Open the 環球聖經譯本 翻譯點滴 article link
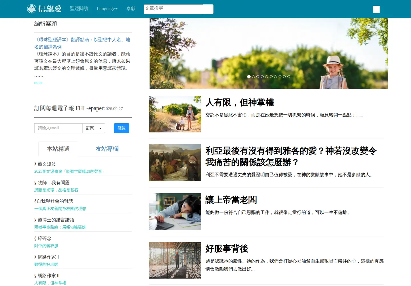Image resolution: width=411 pixels, height=286 pixels. pyautogui.click(x=82, y=43)
